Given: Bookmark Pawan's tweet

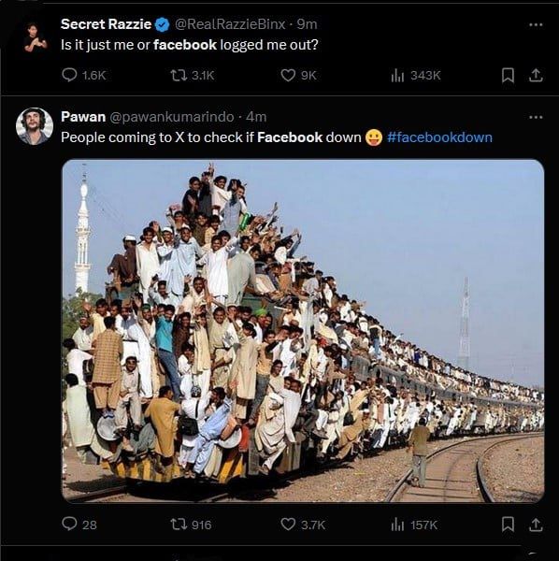Looking at the screenshot, I should pyautogui.click(x=508, y=525).
